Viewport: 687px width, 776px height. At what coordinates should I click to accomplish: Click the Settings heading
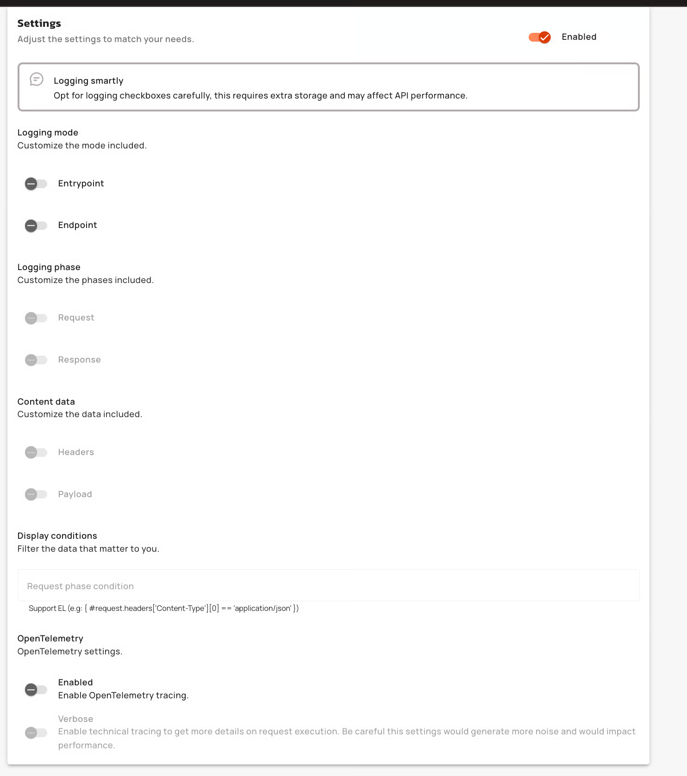[39, 24]
